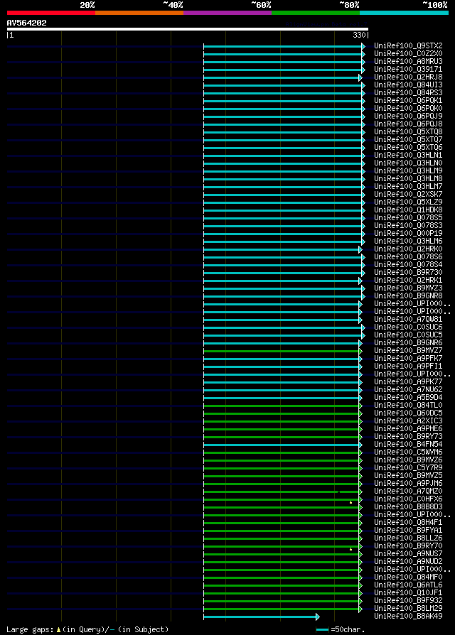Click the cyan bar for UniRef100_A5B9D4
Image resolution: width=455 pixels, height=635 pixels.
click(x=282, y=398)
